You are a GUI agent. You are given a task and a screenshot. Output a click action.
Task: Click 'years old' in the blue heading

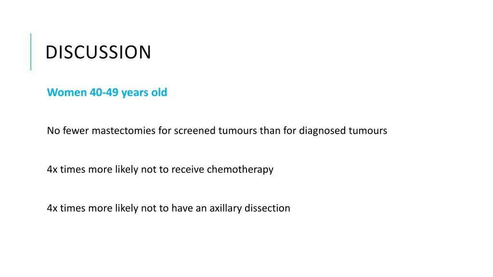[x=144, y=93]
